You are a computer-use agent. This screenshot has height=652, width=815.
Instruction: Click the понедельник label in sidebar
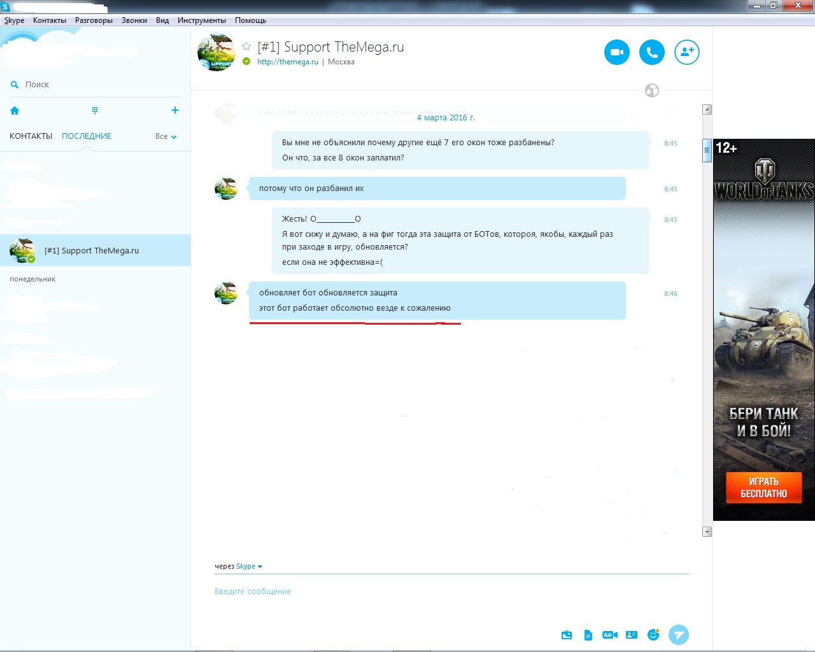tap(32, 279)
